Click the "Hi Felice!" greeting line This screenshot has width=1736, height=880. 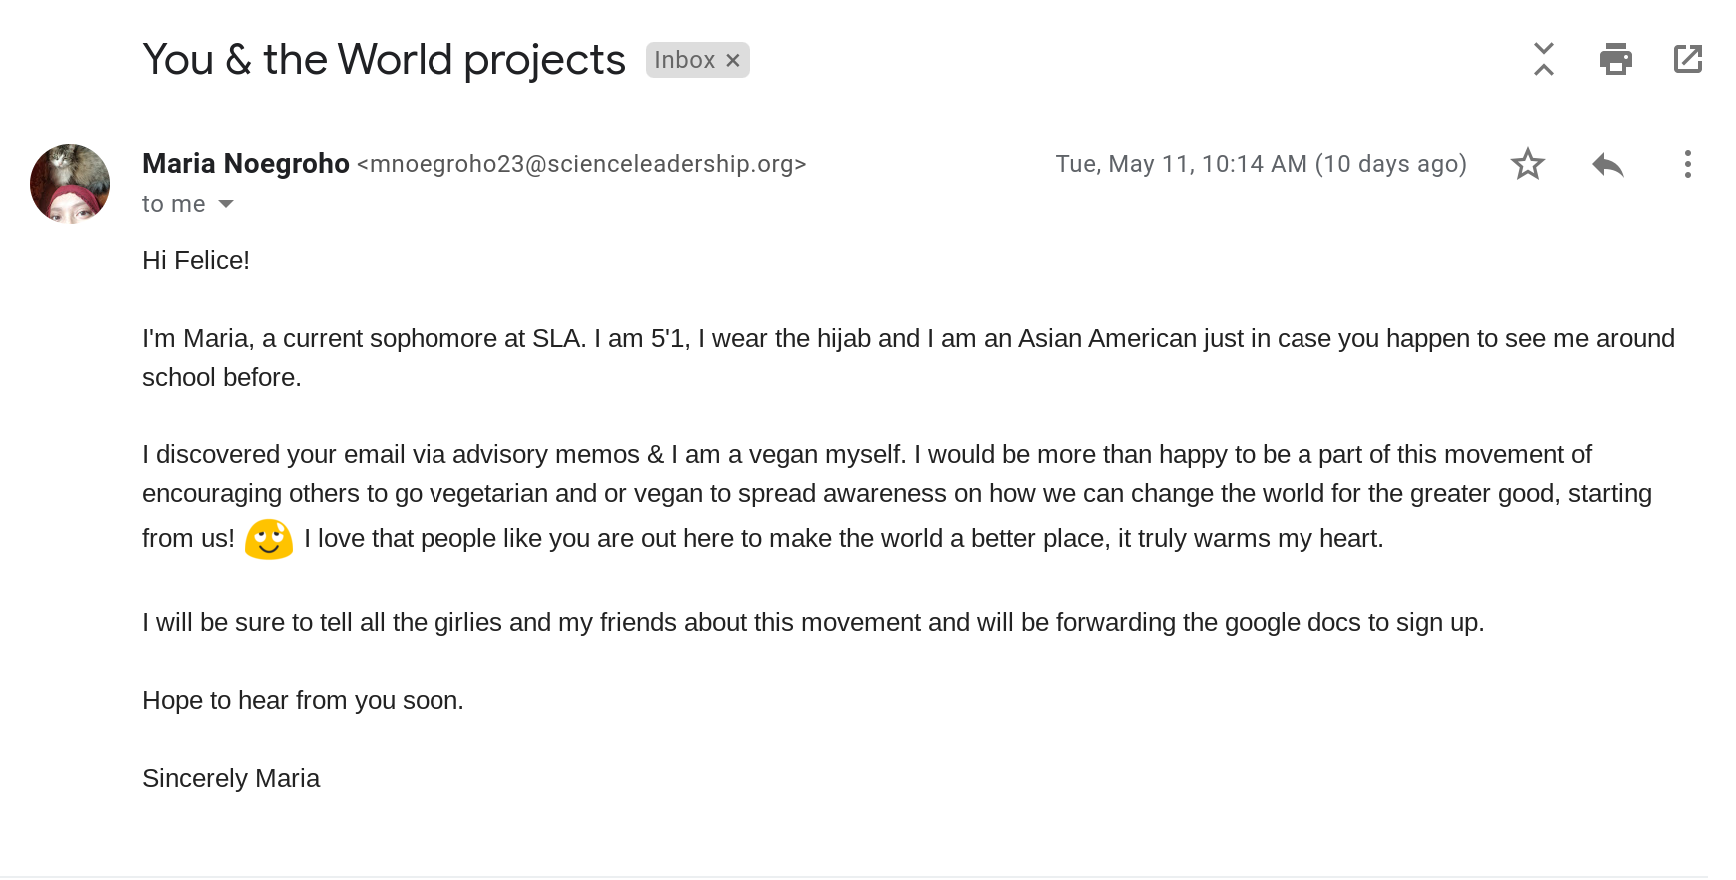coord(196,260)
